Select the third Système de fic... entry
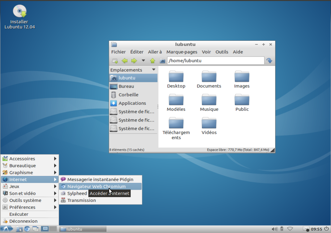Screen dimensions: 331x233 [x=134, y=129]
